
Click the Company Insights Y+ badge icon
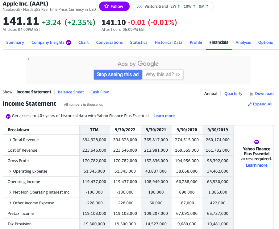(x=69, y=43)
